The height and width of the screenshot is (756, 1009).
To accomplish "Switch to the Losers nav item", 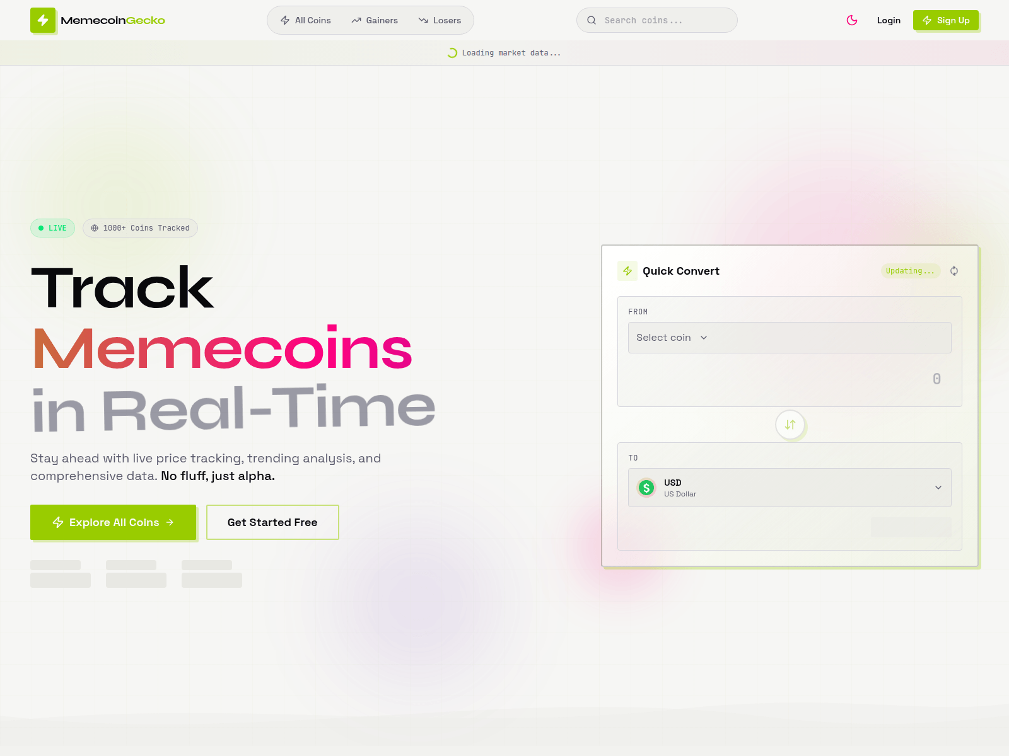I will [x=440, y=20].
